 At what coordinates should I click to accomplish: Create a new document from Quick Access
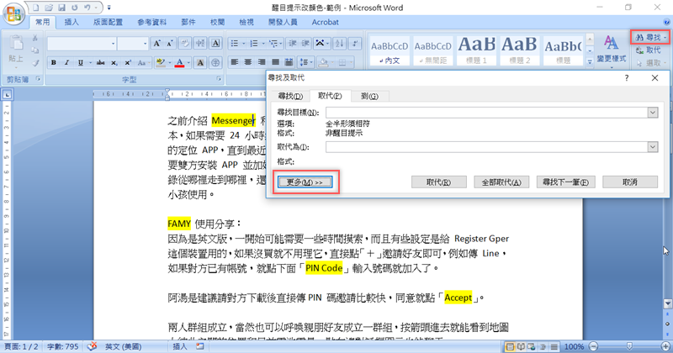click(x=36, y=8)
